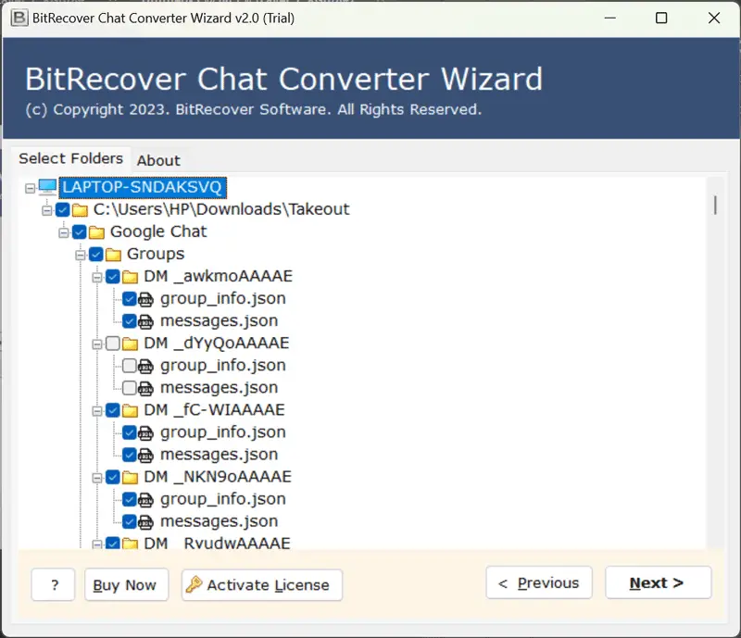Image resolution: width=741 pixels, height=638 pixels.
Task: Select the Groups label in the tree
Action: tap(156, 255)
